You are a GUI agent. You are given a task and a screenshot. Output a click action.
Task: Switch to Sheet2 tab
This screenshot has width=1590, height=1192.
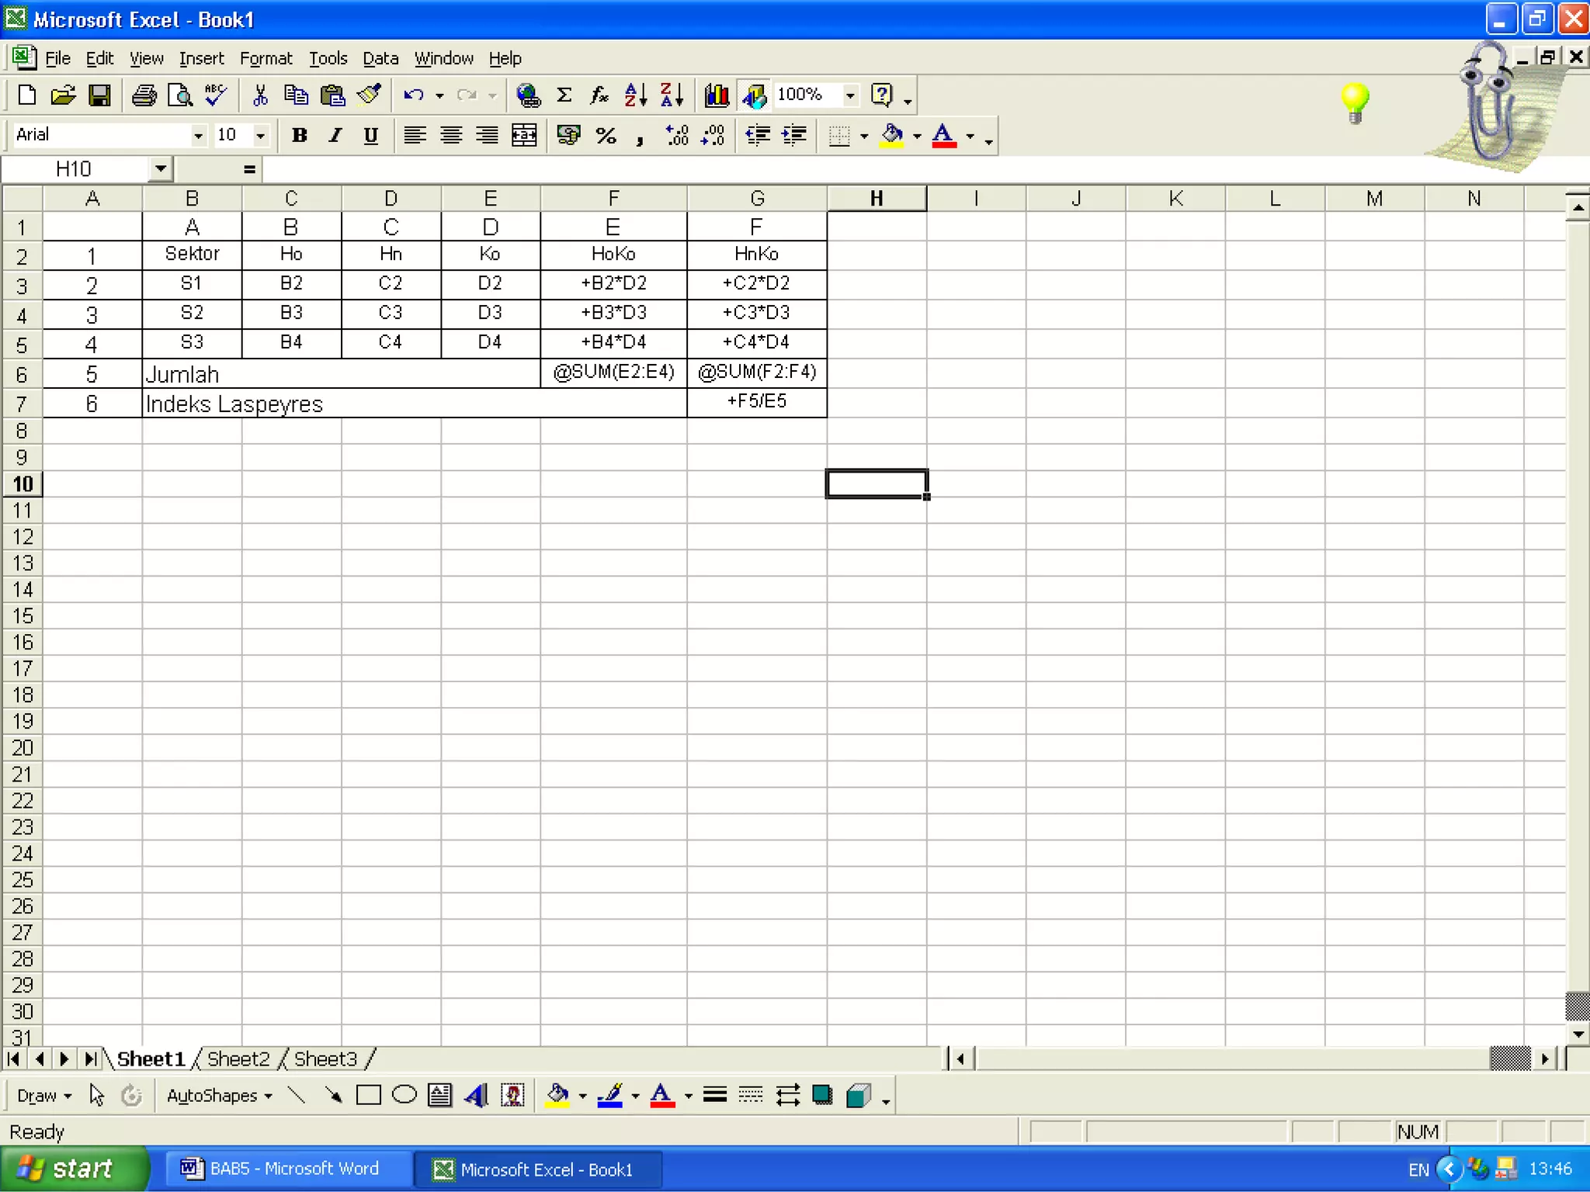(x=238, y=1059)
